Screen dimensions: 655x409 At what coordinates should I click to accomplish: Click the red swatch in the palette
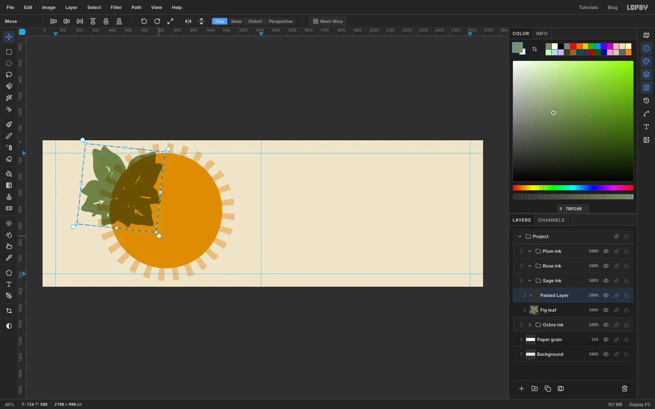pos(573,46)
